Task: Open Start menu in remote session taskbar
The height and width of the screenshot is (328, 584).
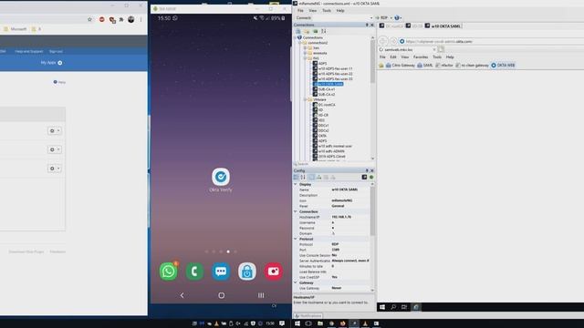Action: [x=382, y=307]
